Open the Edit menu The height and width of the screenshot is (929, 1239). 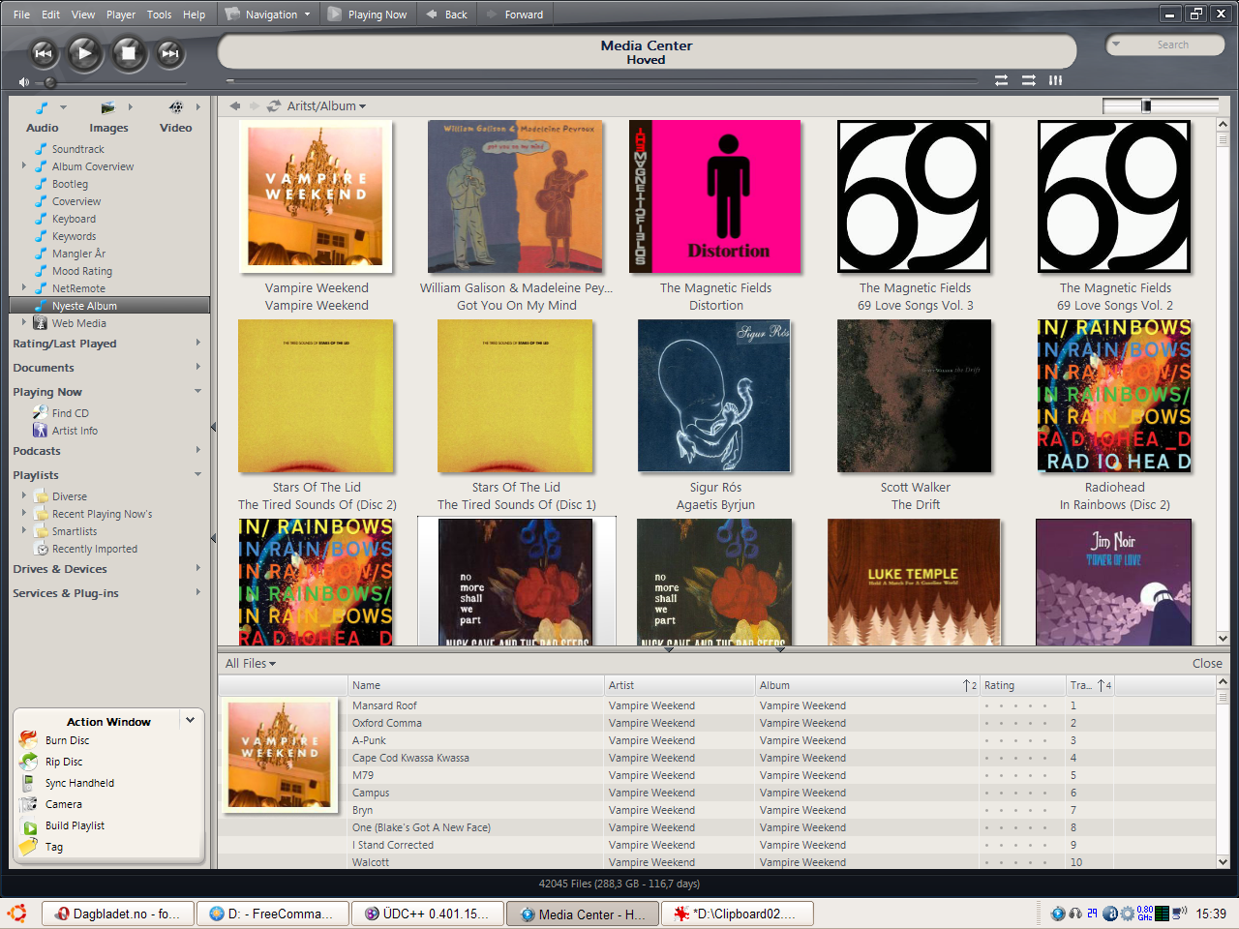[50, 15]
